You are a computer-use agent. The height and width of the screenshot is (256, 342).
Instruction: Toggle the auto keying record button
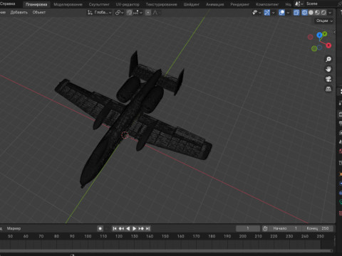(100, 228)
